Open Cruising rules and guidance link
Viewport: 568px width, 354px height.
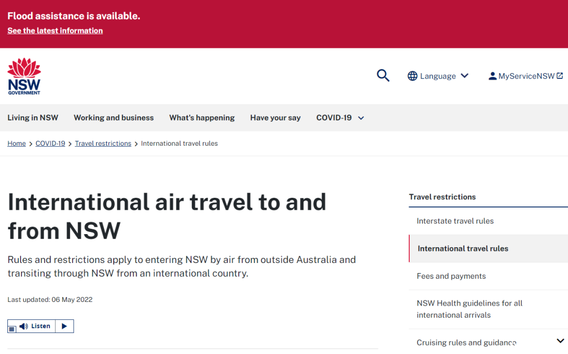[466, 342]
